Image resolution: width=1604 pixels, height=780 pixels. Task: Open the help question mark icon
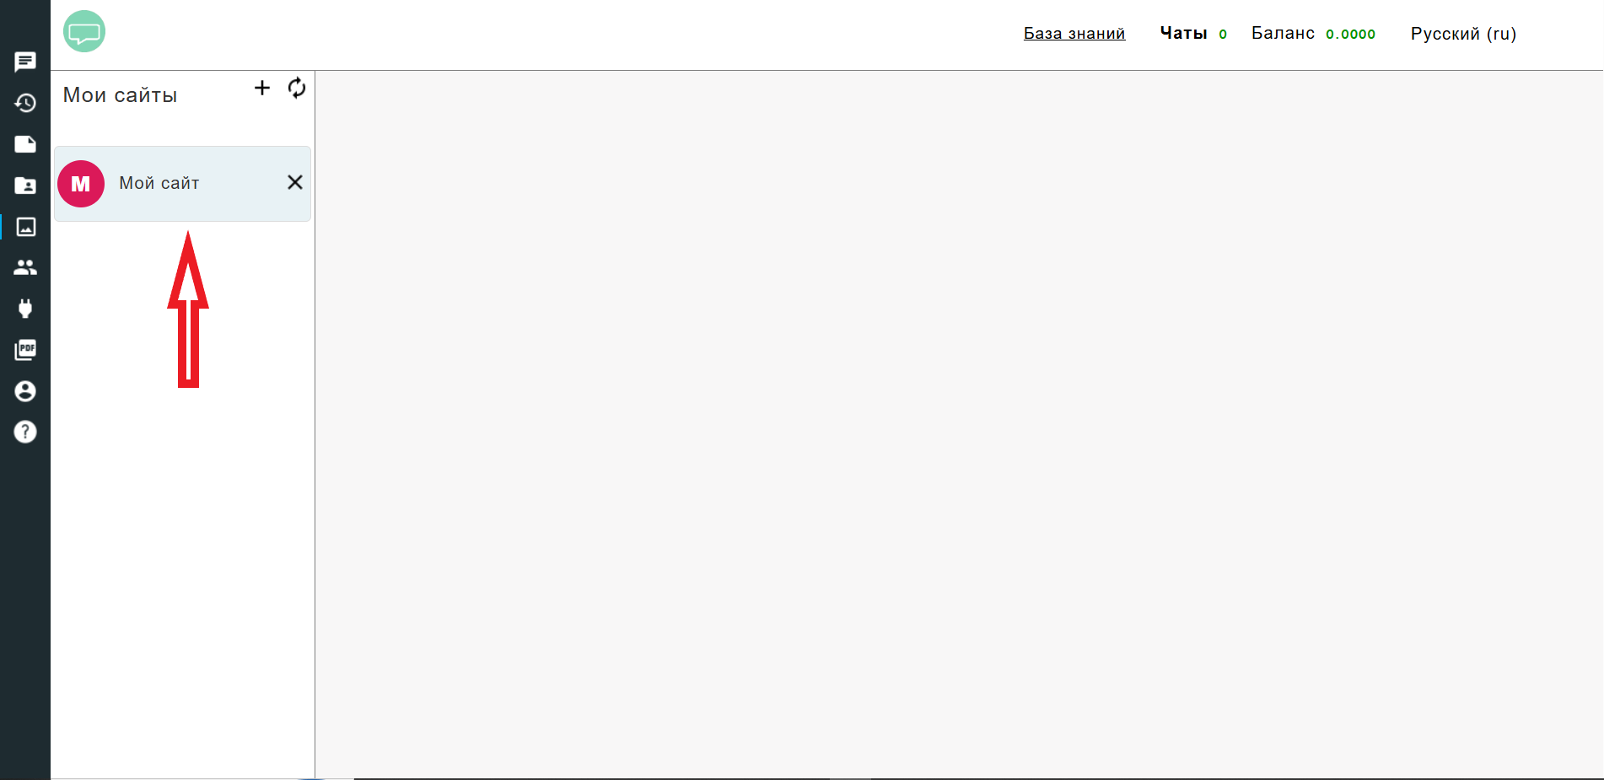[x=25, y=432]
